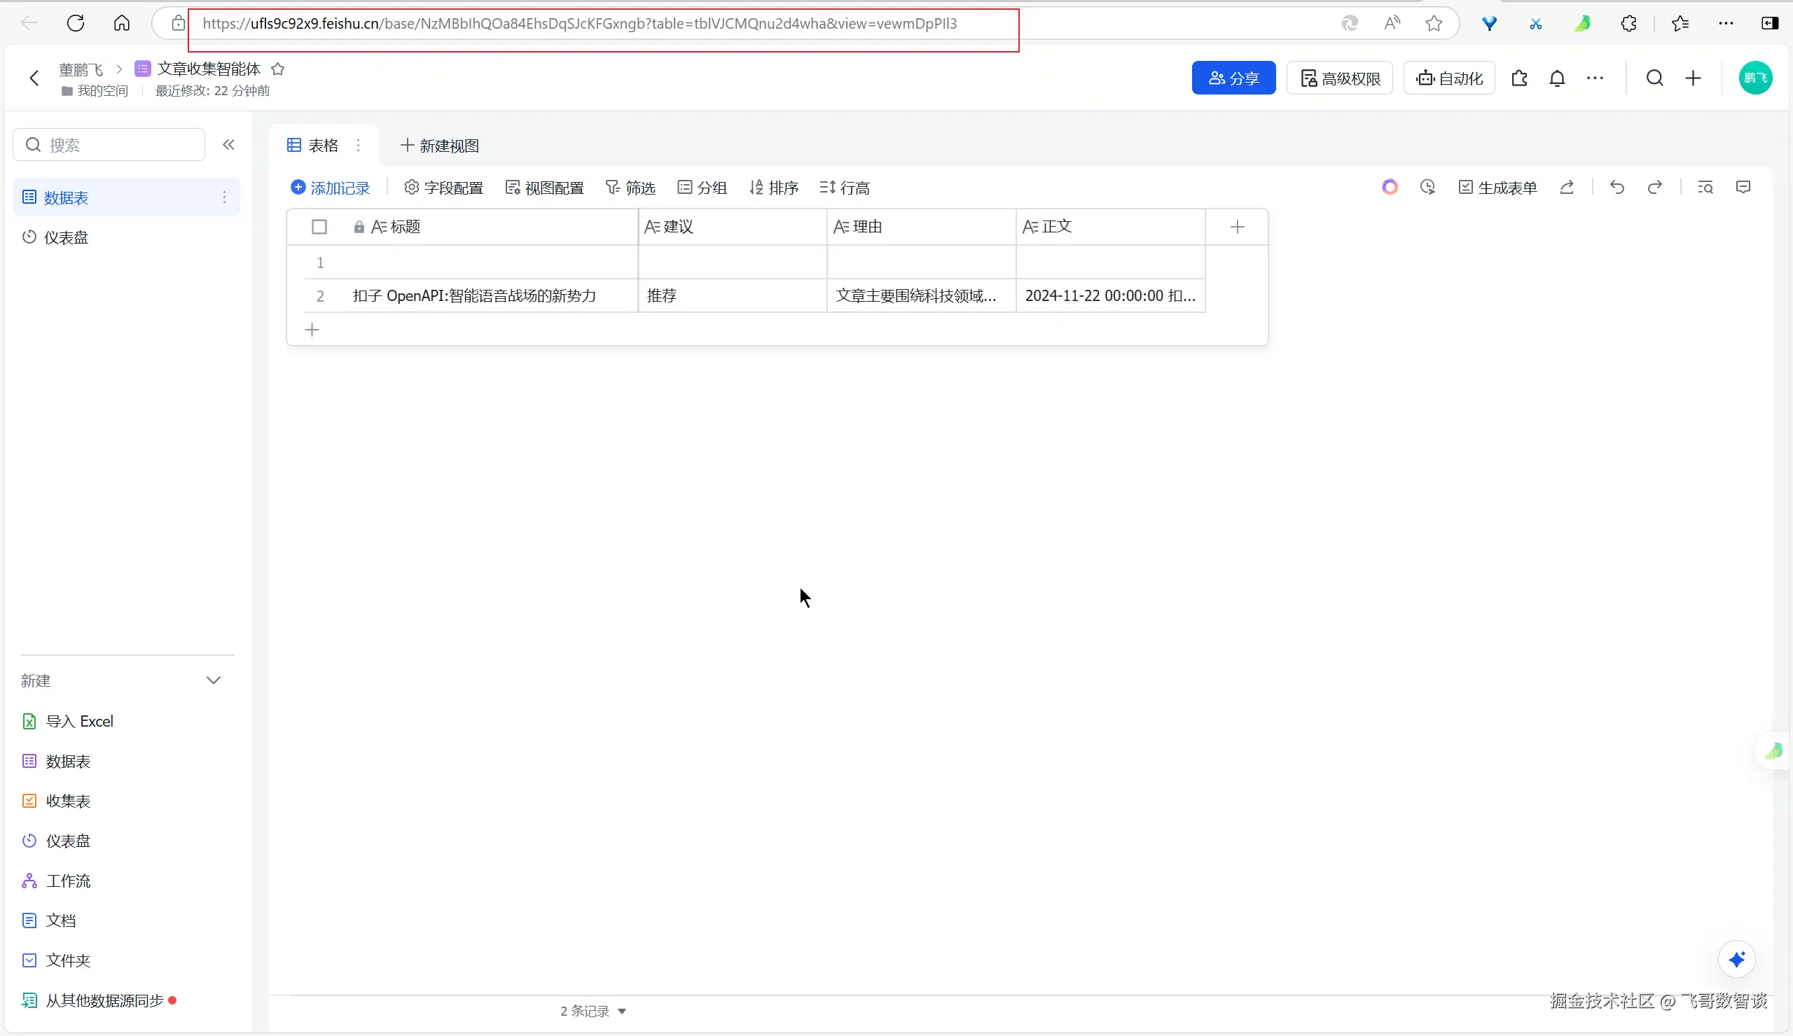This screenshot has width=1793, height=1036.
Task: Open the 自动化 automation panel
Action: click(1448, 78)
